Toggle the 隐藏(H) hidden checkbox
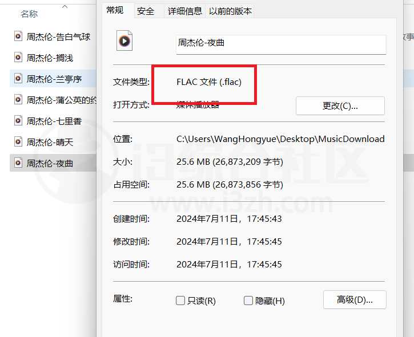This screenshot has height=337, width=414. 248,301
